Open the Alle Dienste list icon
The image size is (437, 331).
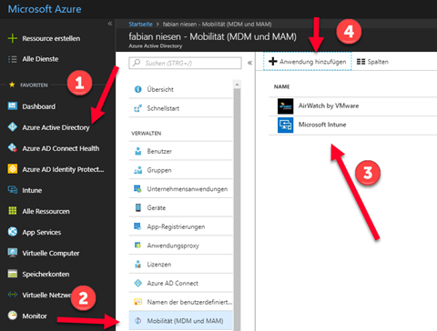click(13, 59)
